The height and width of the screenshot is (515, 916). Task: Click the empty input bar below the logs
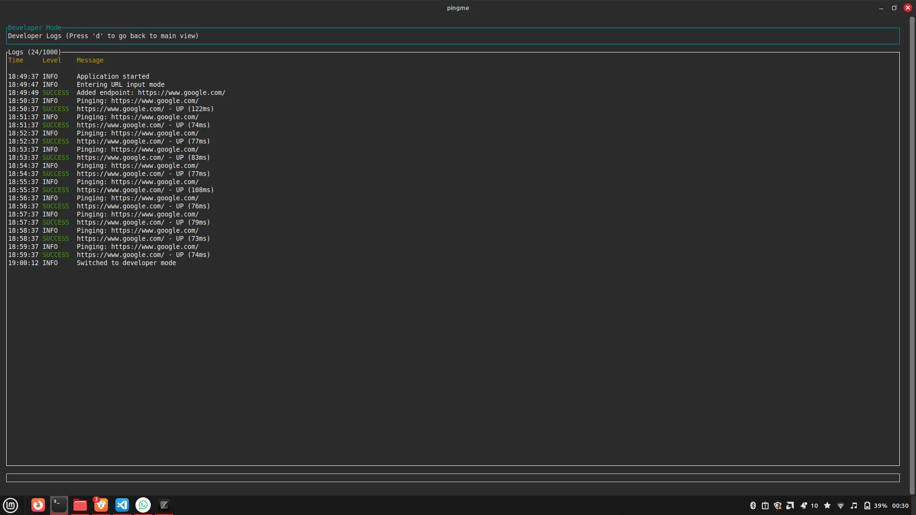click(453, 478)
